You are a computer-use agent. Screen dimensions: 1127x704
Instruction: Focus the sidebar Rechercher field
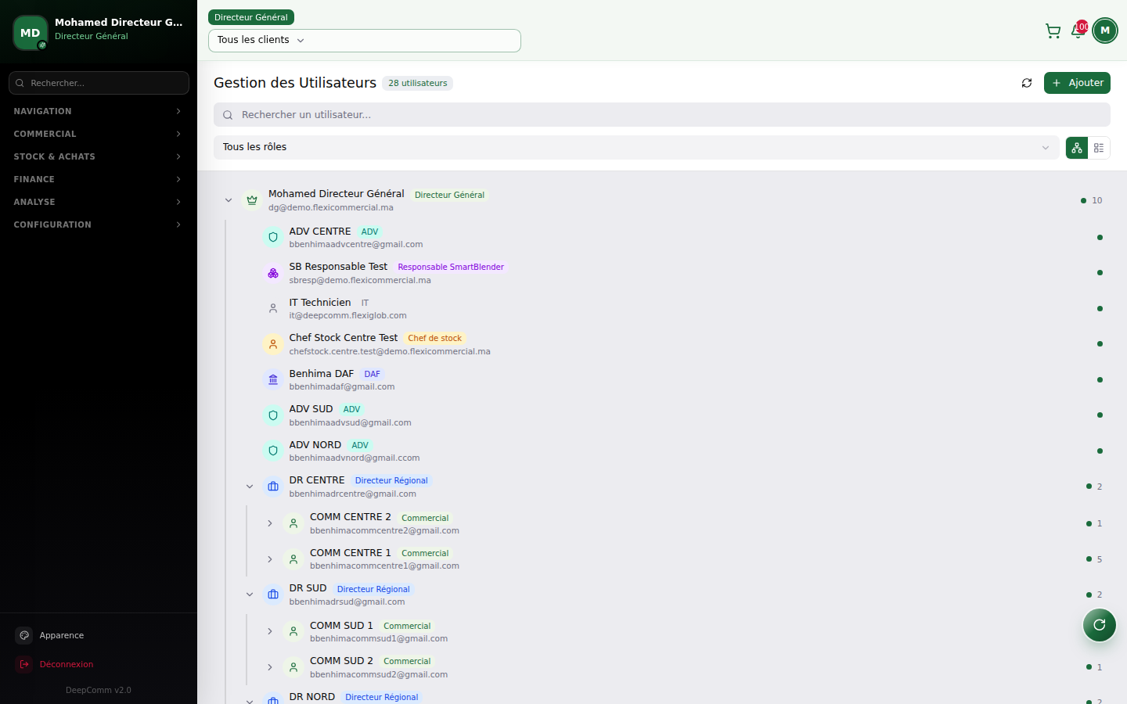click(99, 83)
